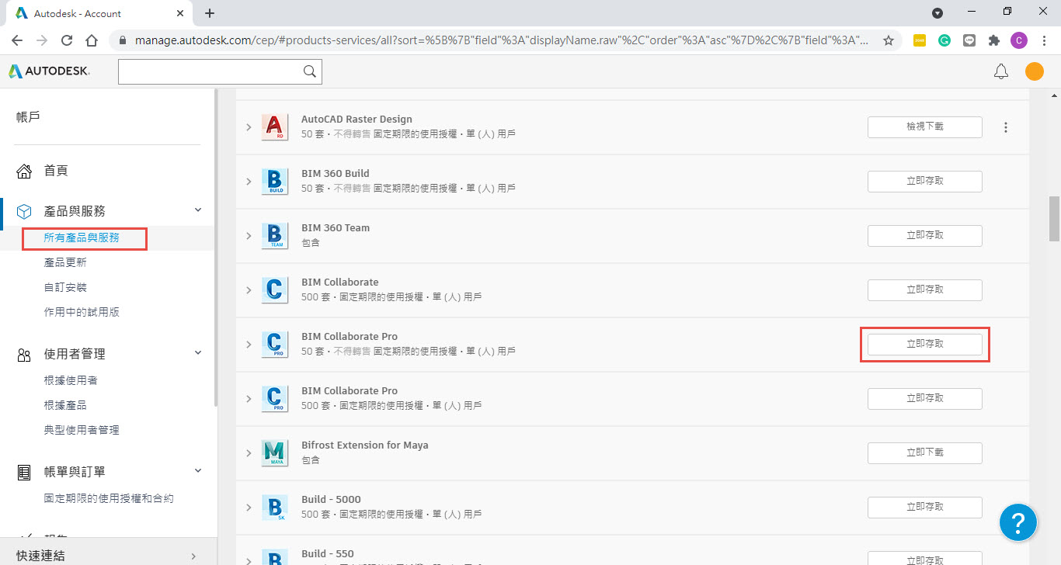The height and width of the screenshot is (565, 1061).
Task: Click 立即存取 for BIM 360 Build
Action: (925, 181)
